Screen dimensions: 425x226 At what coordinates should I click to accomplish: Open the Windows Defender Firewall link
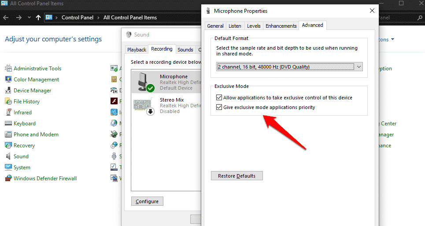pyautogui.click(x=45, y=179)
